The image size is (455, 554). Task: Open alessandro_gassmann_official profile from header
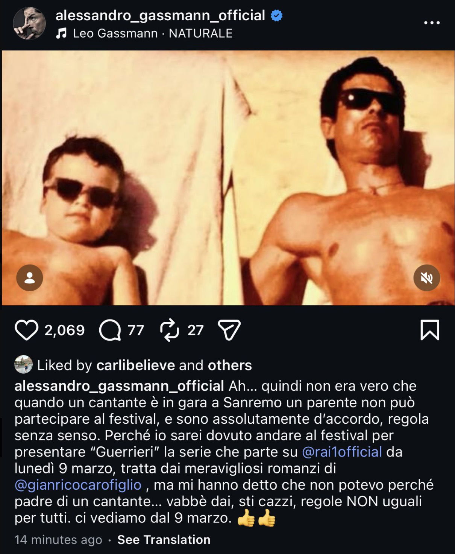coord(160,15)
